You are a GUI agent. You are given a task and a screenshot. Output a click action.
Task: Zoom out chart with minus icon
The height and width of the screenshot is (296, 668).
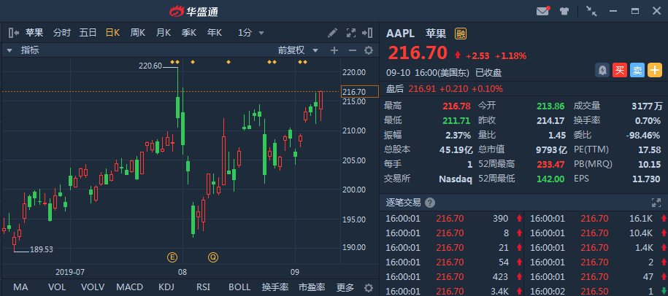pyautogui.click(x=352, y=50)
